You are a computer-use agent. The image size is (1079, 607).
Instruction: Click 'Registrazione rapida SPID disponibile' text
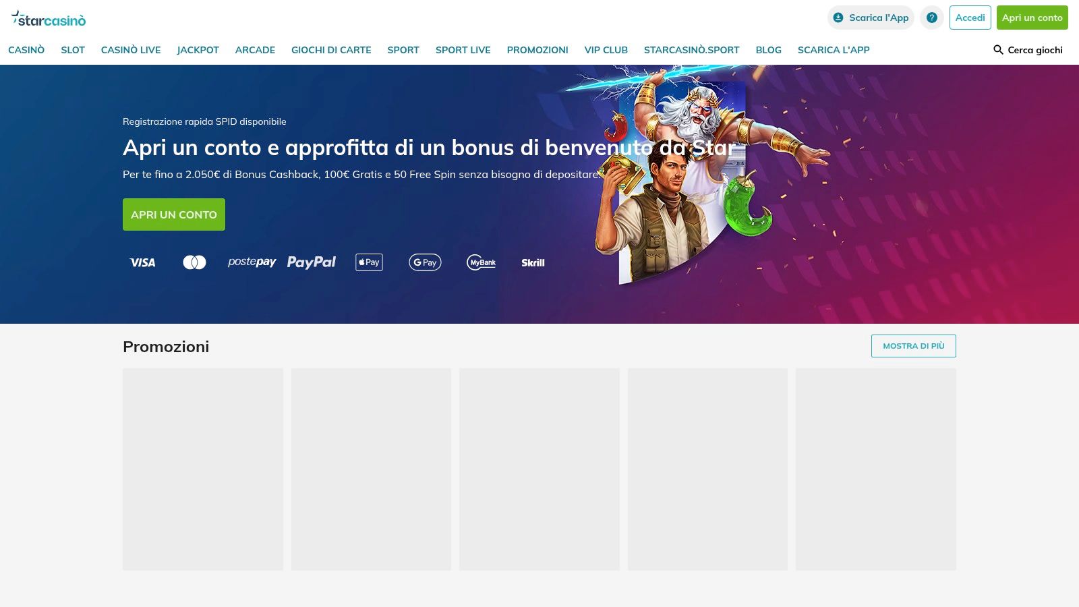[x=204, y=121]
